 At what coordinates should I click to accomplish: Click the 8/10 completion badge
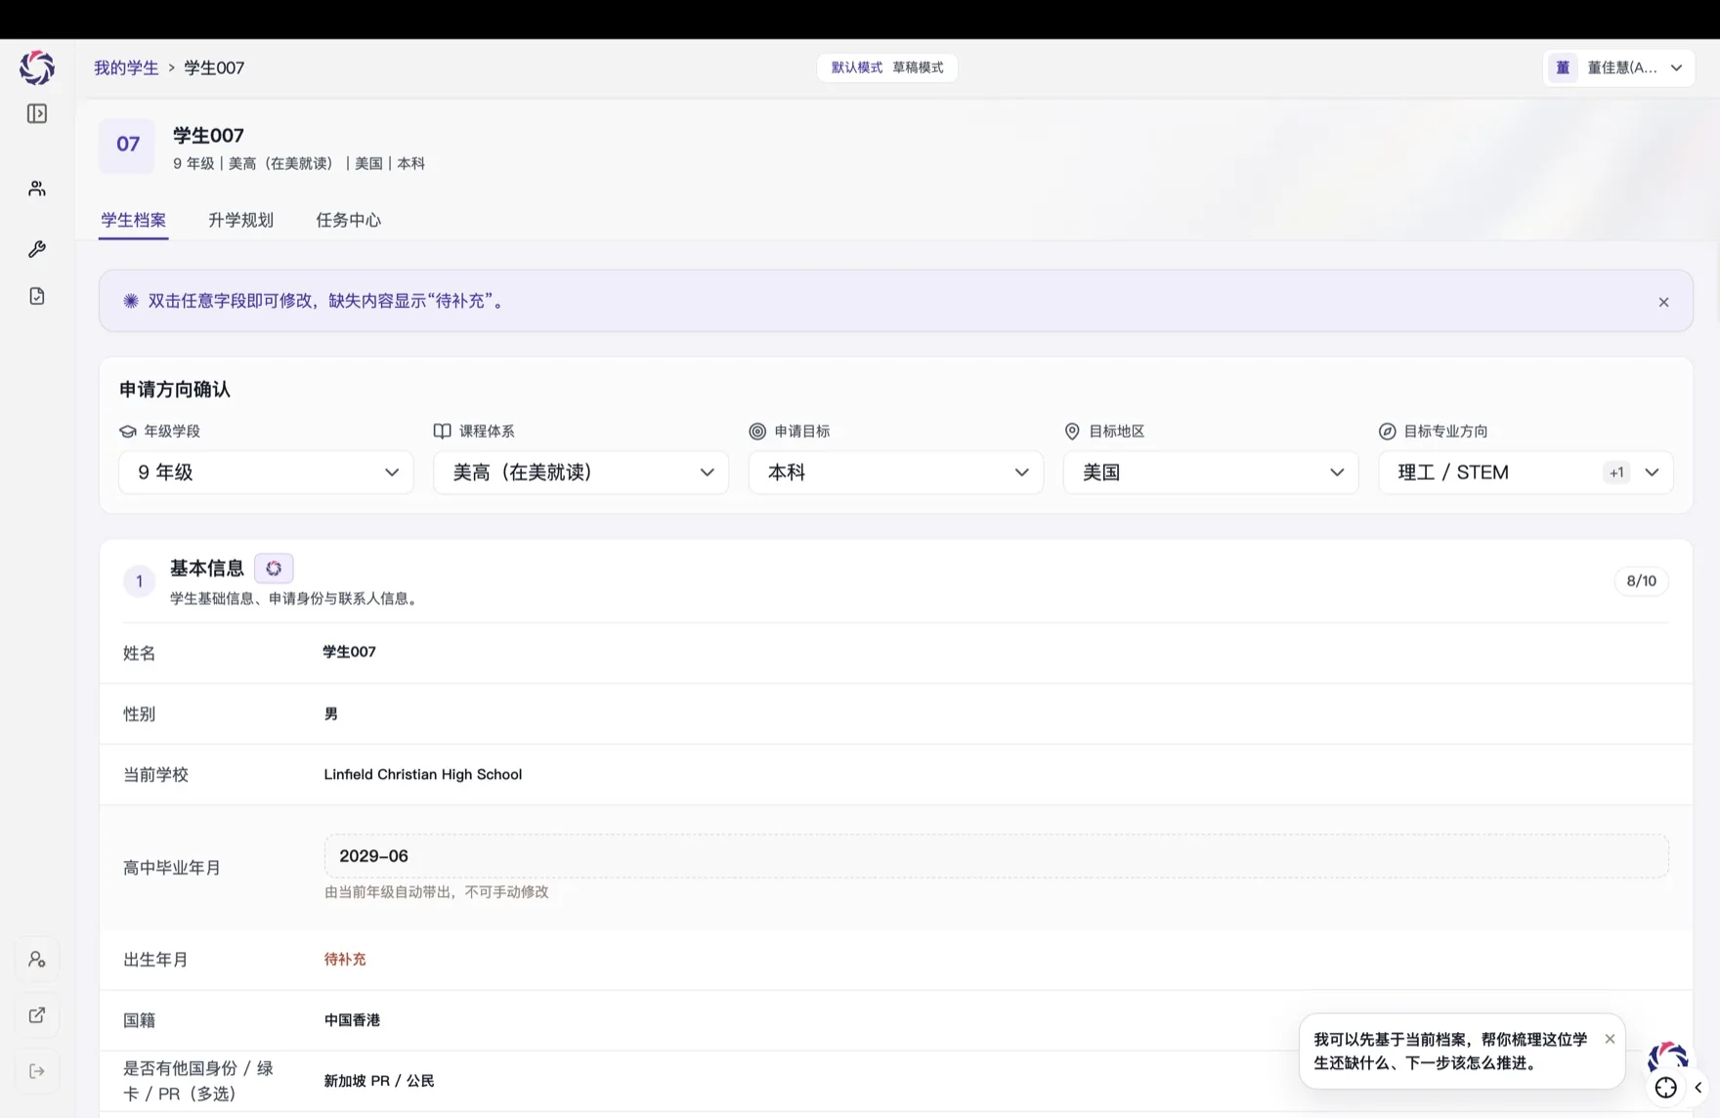(1641, 580)
